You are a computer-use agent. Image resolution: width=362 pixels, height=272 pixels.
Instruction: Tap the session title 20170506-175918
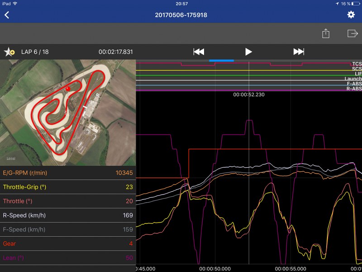pos(181,15)
